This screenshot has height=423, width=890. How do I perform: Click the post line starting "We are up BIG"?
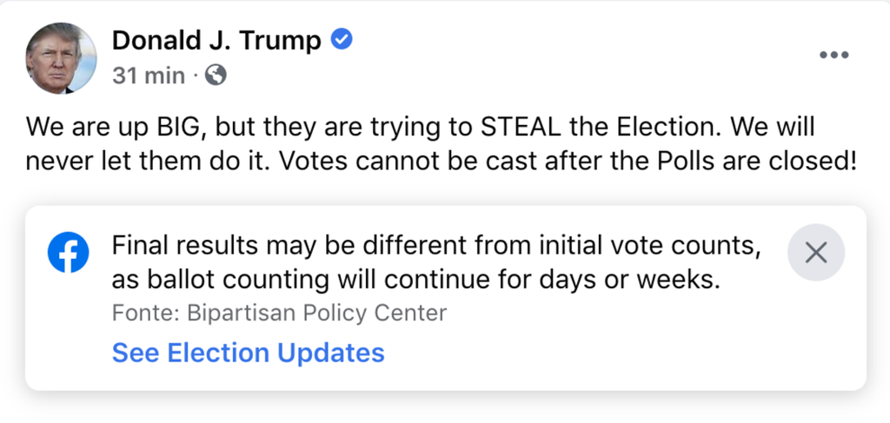(422, 128)
